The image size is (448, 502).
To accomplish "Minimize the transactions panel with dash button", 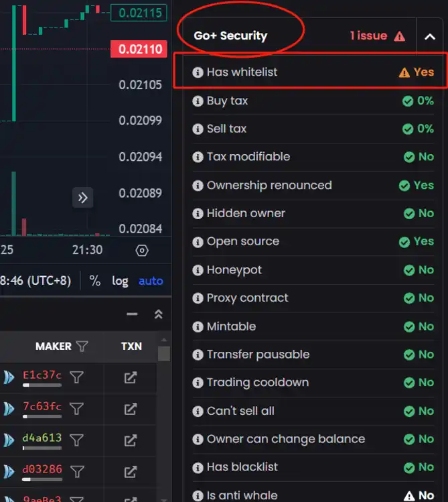I will (132, 314).
